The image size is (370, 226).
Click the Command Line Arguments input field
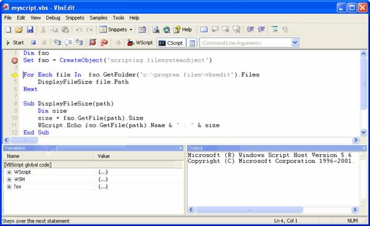tap(245, 43)
